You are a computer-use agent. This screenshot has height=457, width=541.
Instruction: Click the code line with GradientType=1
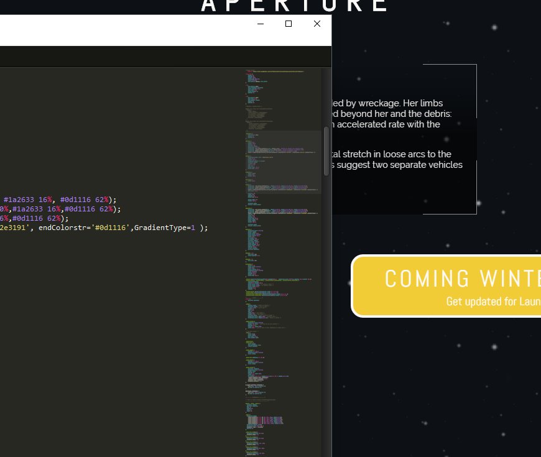point(104,228)
